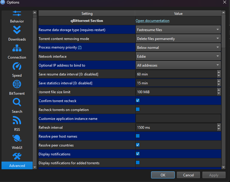This screenshot has width=230, height=182.
Task: Enable Display notifications for added torrents
Action: point(138,162)
